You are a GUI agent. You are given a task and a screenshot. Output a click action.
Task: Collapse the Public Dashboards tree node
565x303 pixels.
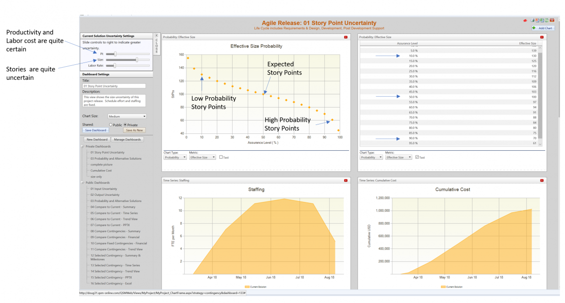tap(83, 183)
